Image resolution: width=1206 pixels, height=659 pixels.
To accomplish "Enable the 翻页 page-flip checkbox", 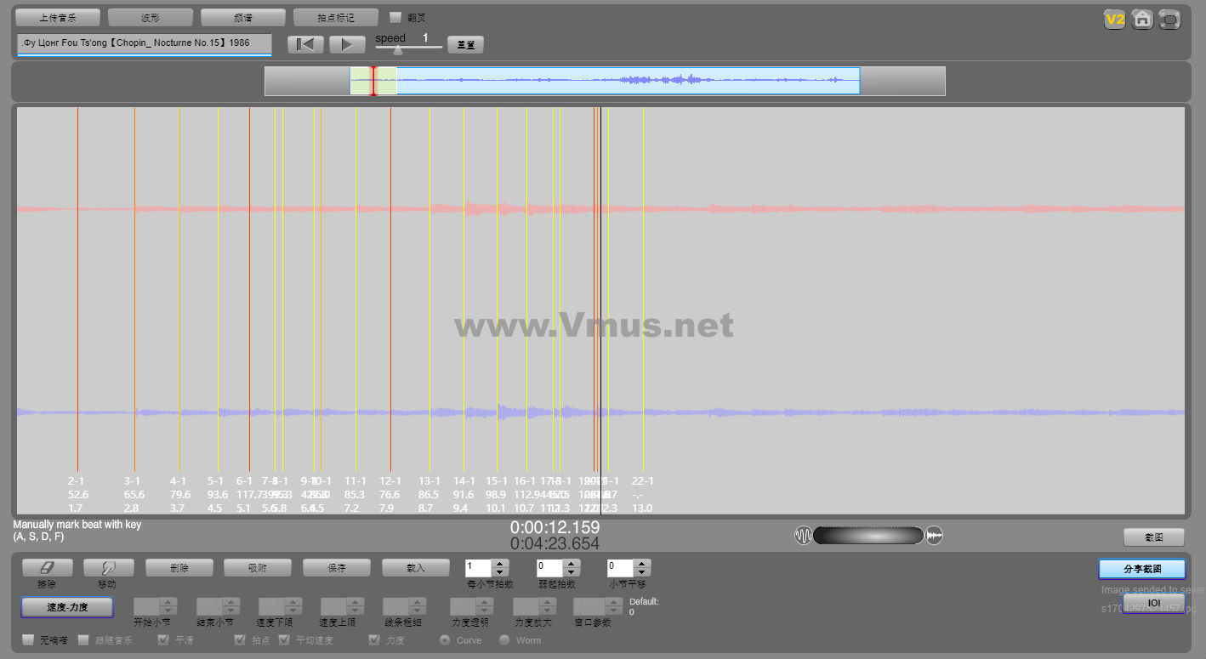I will [x=395, y=17].
